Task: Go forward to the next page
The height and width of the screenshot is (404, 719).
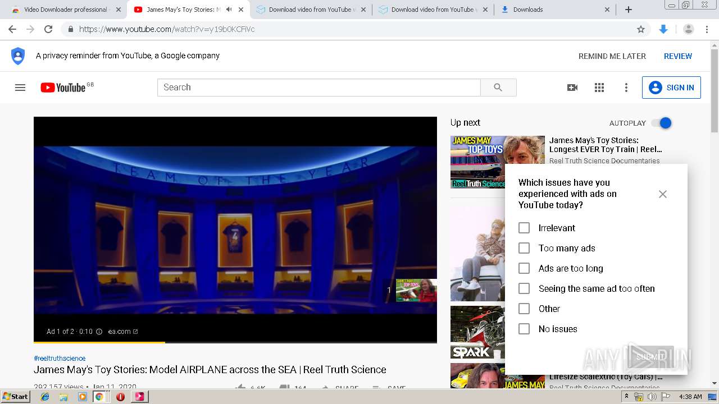Action: (30, 29)
